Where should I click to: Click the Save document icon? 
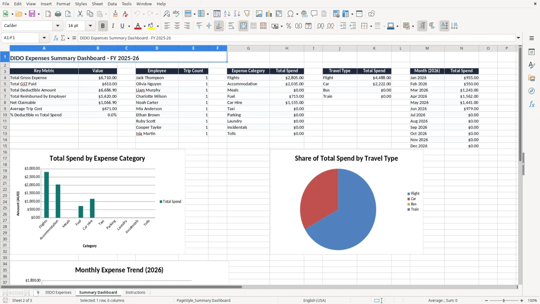point(32,14)
